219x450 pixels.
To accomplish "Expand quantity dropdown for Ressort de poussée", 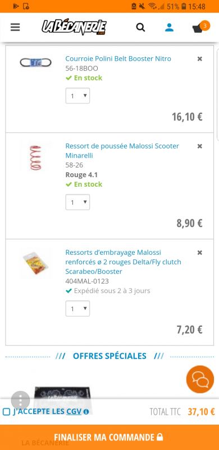I will [77, 202].
